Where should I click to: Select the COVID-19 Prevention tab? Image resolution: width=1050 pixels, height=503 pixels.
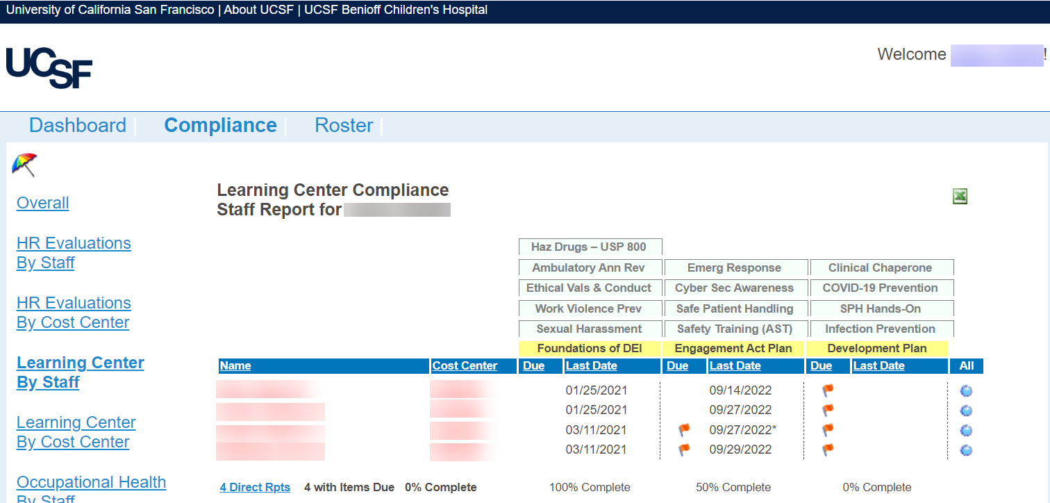882,288
